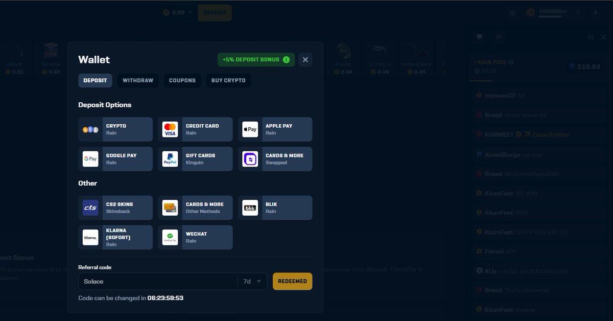This screenshot has width=613, height=321.
Task: Select the Klarna logo
Action: point(90,237)
